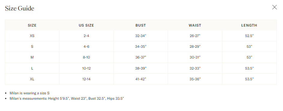The height and width of the screenshot is (111, 283).
Task: Click the 'Milan is wearing a size S' note
Action: [30, 93]
